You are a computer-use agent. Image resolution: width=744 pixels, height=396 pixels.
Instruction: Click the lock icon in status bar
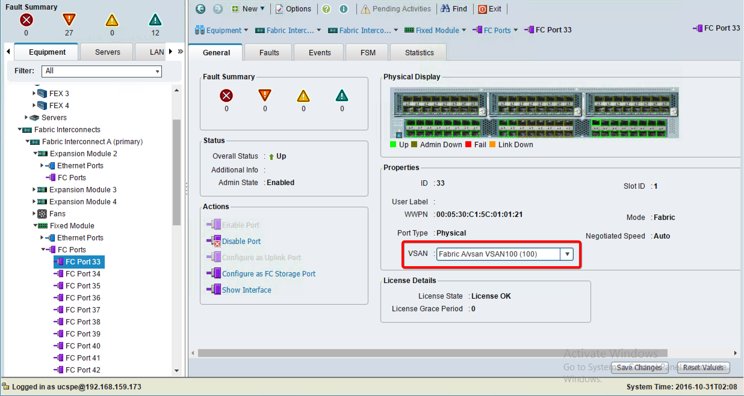[5, 386]
